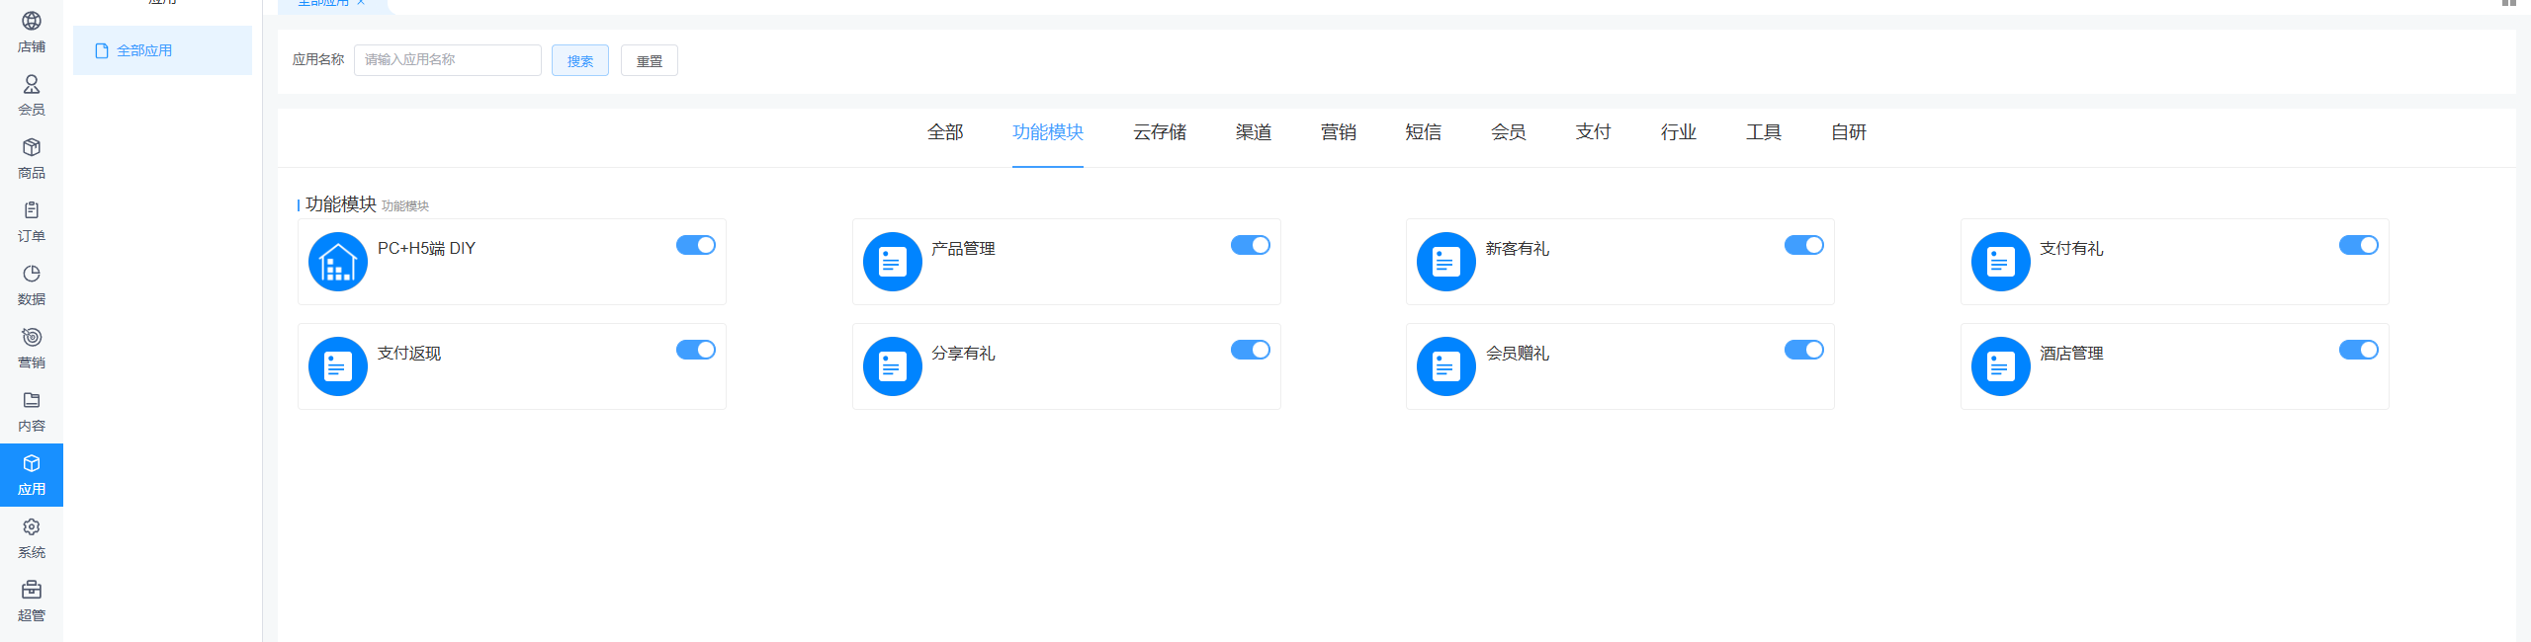Open the 渠道 tab
Image resolution: width=2531 pixels, height=642 pixels.
click(x=1254, y=132)
